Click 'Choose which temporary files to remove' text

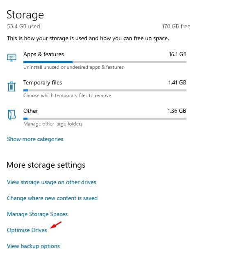(67, 96)
